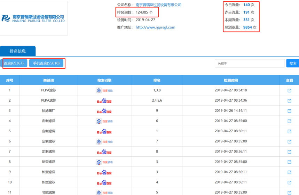
Task: Click the 序号 column header
Action: [10, 80]
